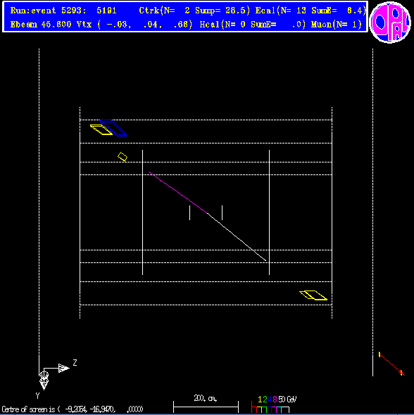Select the white track line segment

click(x=237, y=237)
